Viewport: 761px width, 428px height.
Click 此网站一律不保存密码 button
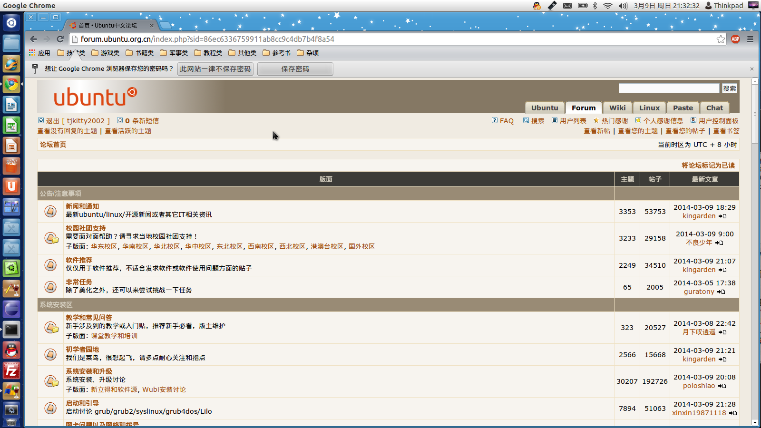pos(215,69)
